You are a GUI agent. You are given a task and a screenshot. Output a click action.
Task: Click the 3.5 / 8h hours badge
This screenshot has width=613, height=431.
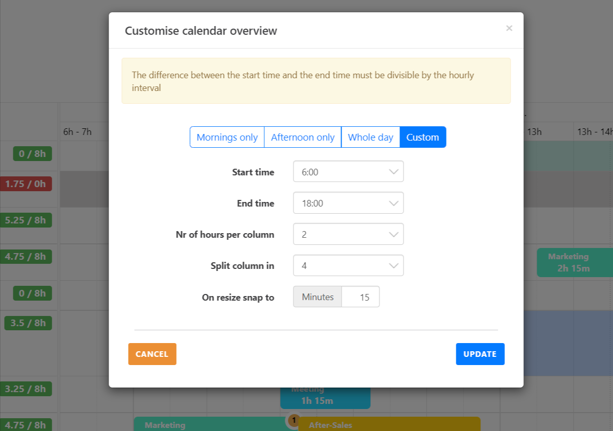pos(28,323)
